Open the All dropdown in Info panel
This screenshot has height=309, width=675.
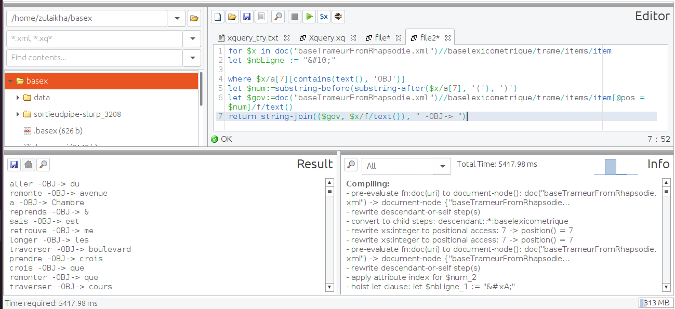coord(442,166)
